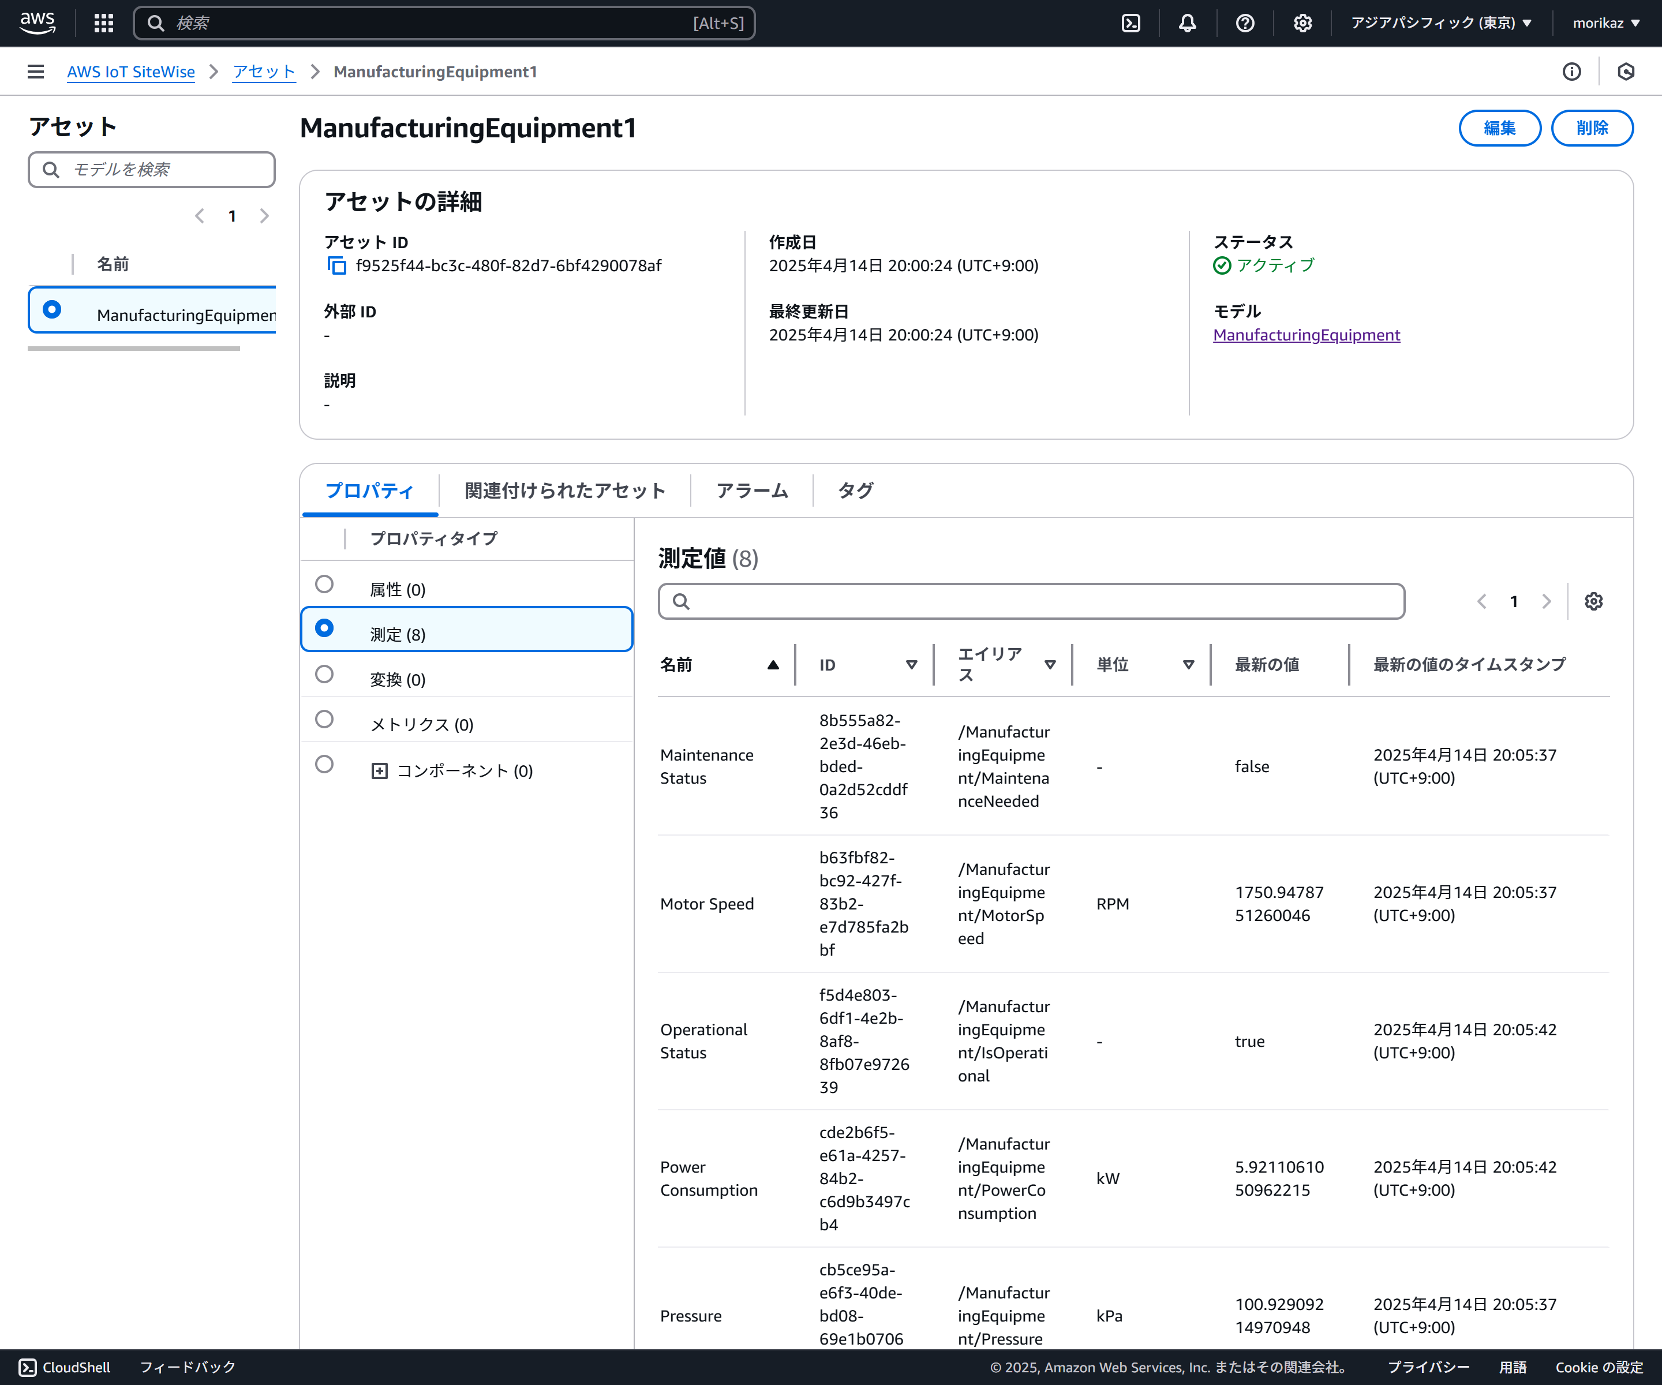Click the Motor Speed measurement name
1662x1385 pixels.
(x=707, y=904)
